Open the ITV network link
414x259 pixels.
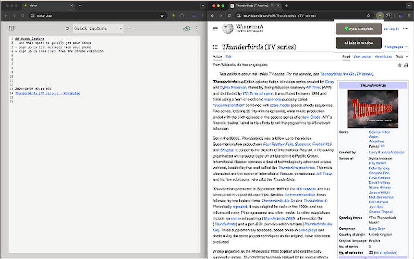tap(306, 189)
